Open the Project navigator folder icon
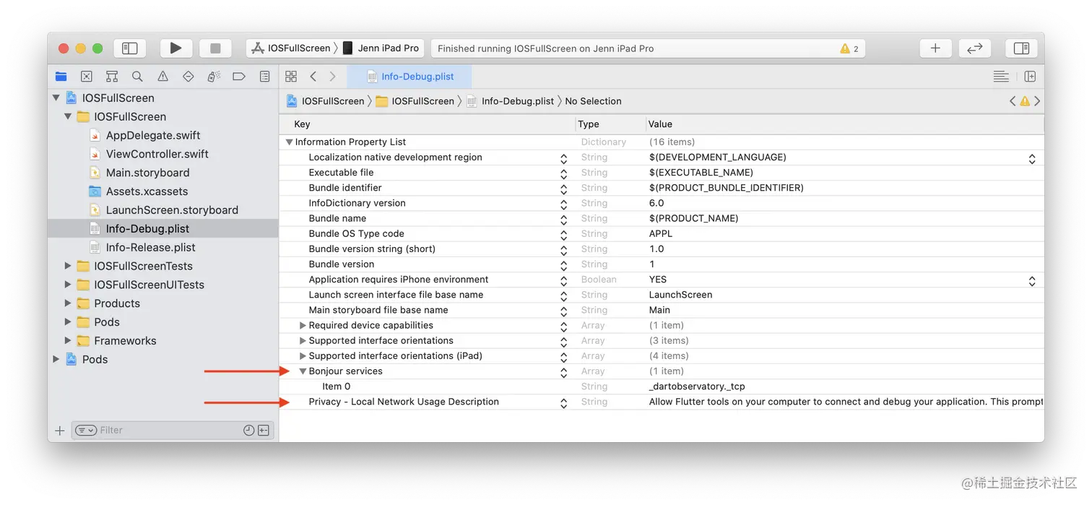Screen dimensions: 1092x505 click(61, 76)
